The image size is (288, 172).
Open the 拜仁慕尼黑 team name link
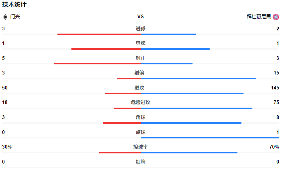tap(258, 17)
